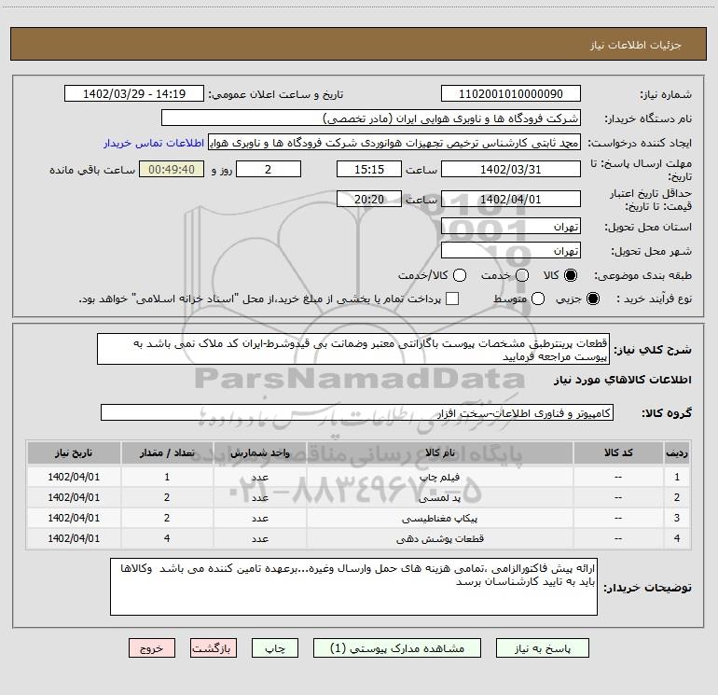Click the buyer organization name field
This screenshot has width=718, height=695.
[371, 118]
